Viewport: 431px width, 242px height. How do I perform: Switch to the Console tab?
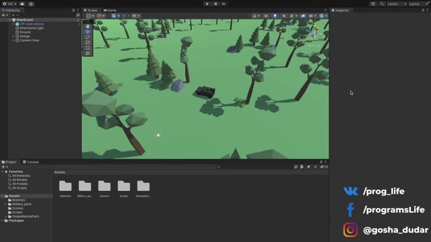click(31, 162)
